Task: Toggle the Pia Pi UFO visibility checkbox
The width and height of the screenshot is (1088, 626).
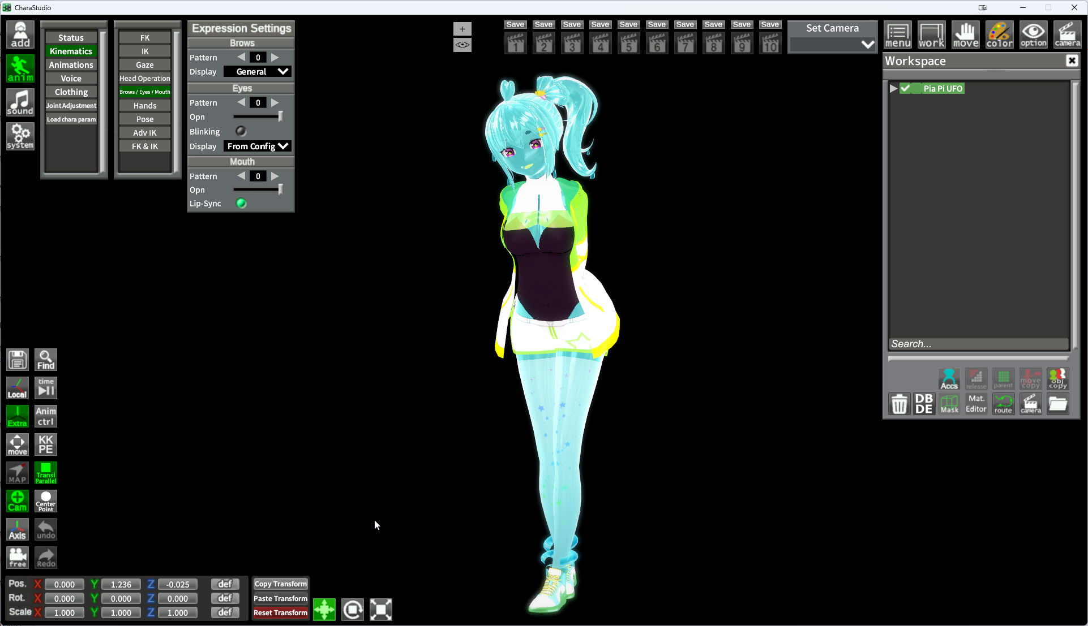Action: pos(906,88)
